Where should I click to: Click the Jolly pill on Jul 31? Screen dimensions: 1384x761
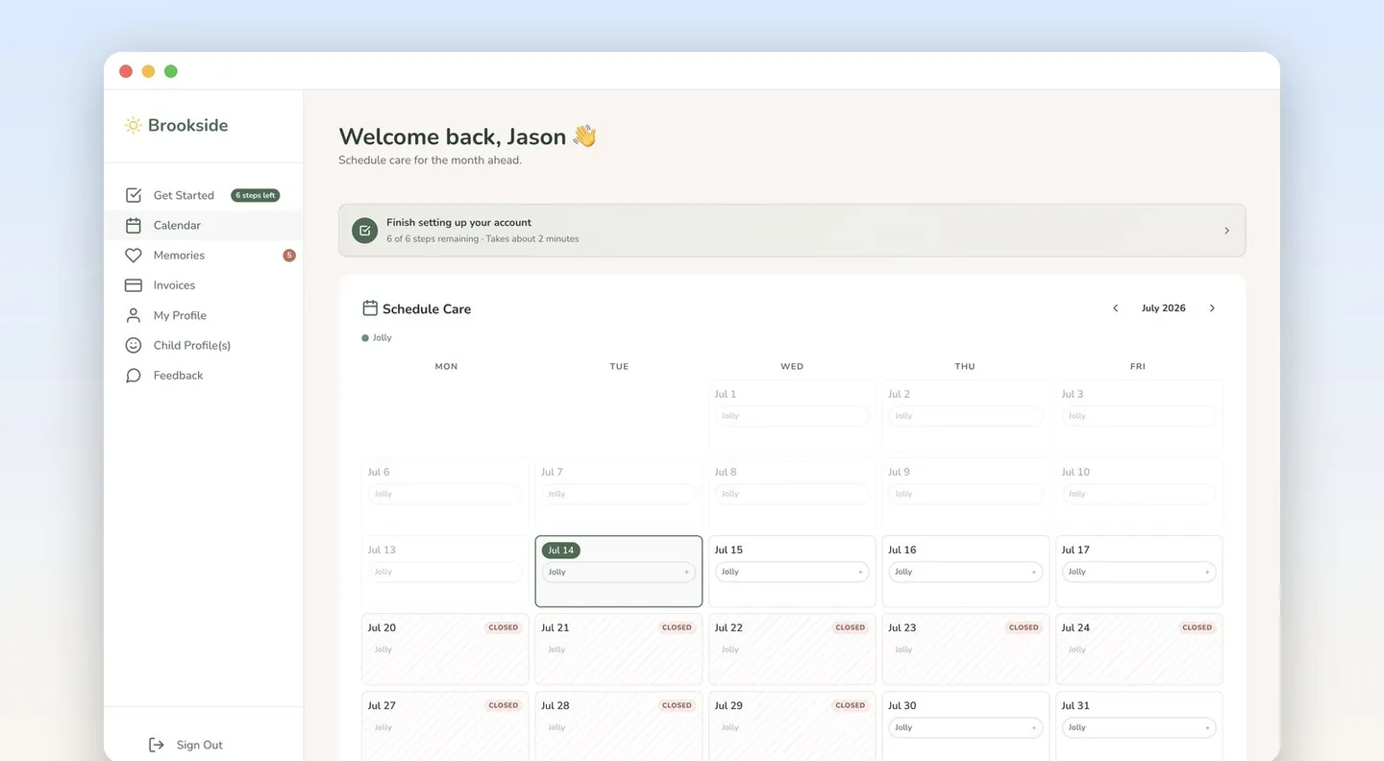(x=1139, y=728)
